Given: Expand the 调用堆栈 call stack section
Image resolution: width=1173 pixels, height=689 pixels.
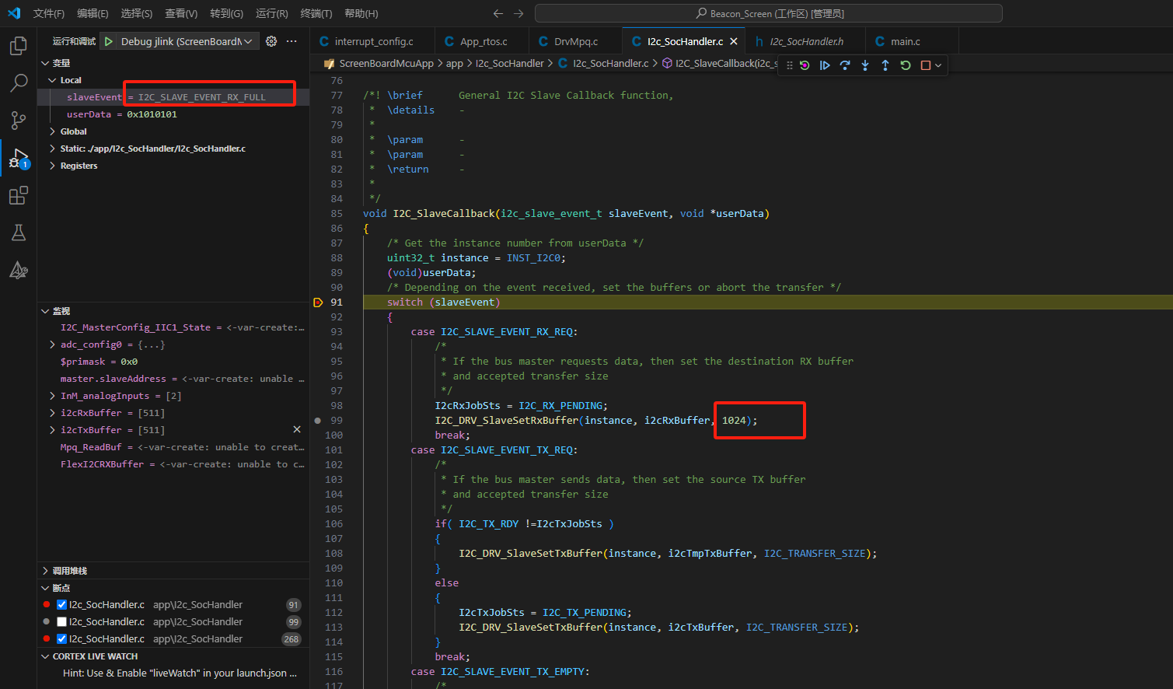Looking at the screenshot, I should 45,571.
